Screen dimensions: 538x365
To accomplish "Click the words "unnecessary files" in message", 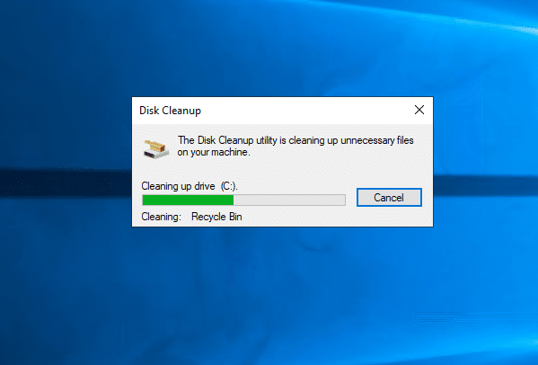I will (377, 140).
